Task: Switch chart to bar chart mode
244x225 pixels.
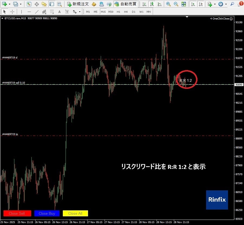Action: pyautogui.click(x=144, y=4)
